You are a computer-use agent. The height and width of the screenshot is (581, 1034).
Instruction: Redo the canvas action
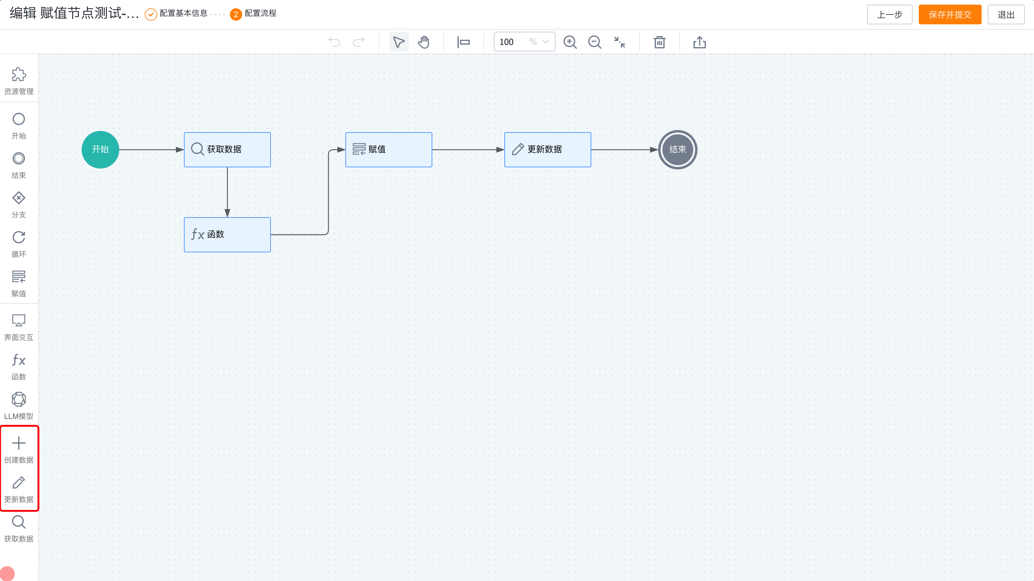click(x=359, y=42)
